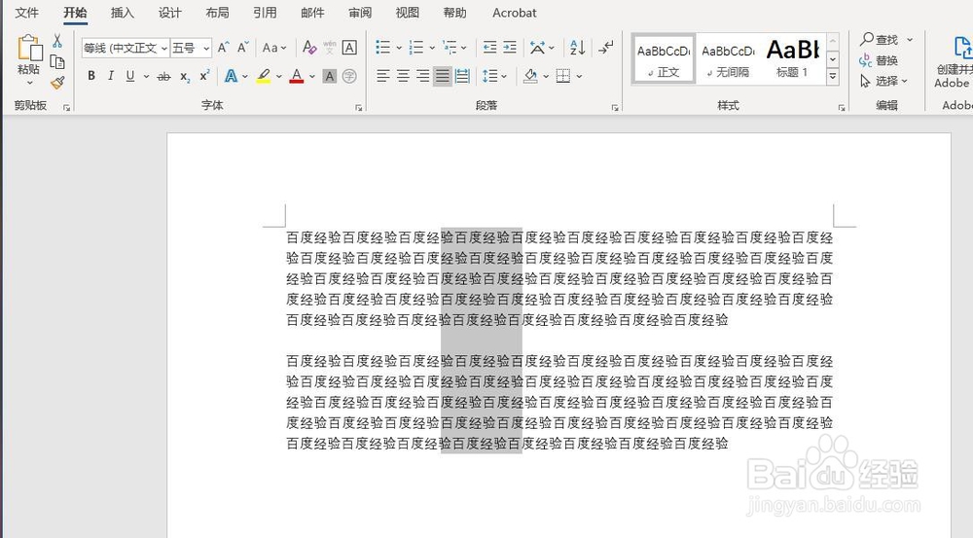Increase font size with A-up icon

[x=224, y=48]
